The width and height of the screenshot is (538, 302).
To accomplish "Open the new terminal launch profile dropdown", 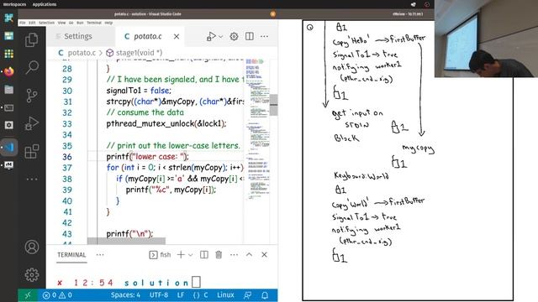I will [x=191, y=255].
